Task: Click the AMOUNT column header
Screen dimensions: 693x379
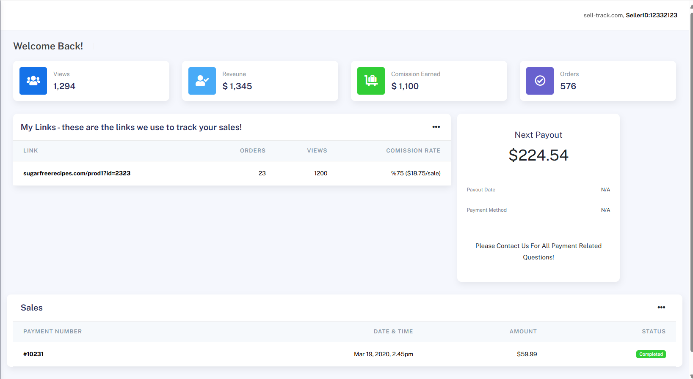Action: tap(523, 331)
